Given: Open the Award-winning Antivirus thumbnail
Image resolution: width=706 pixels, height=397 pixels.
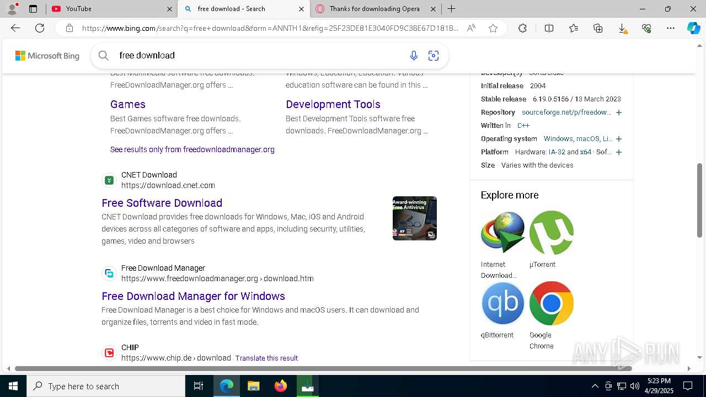Looking at the screenshot, I should click(x=415, y=218).
